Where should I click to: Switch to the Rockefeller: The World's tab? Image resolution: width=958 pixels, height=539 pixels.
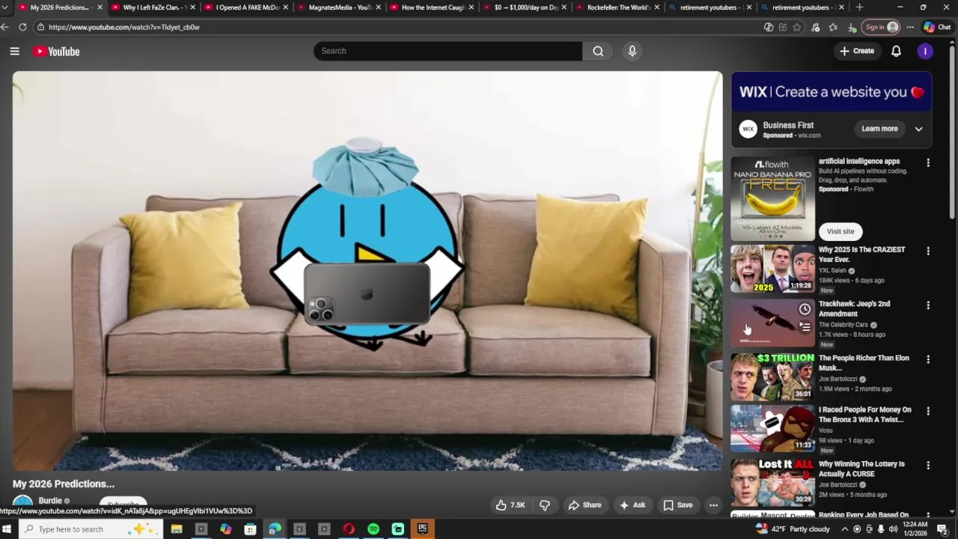pyautogui.click(x=618, y=7)
